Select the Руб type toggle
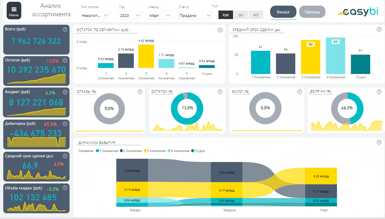The height and width of the screenshot is (219, 385). 226,15
